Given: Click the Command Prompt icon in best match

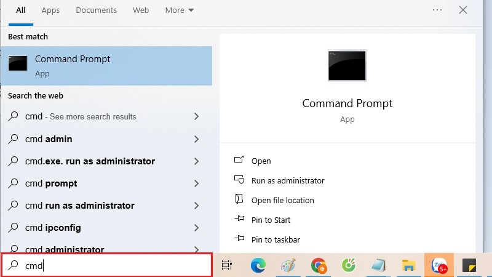Looking at the screenshot, I should [x=18, y=63].
